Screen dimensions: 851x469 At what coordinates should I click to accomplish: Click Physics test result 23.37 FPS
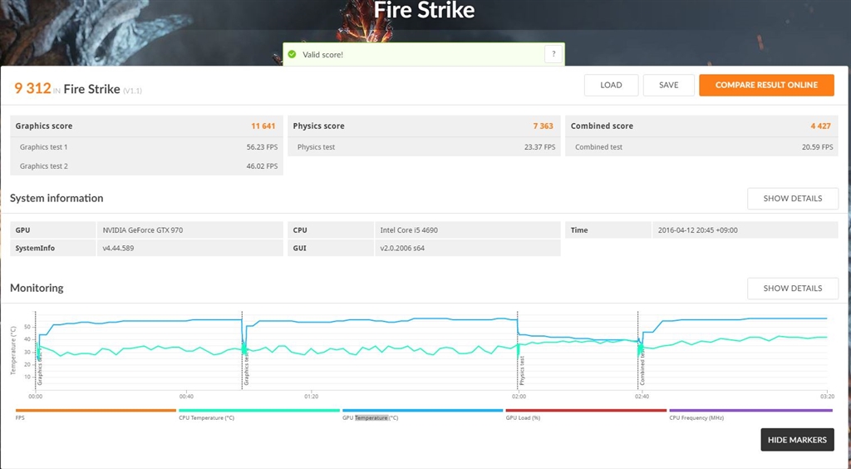(x=539, y=147)
